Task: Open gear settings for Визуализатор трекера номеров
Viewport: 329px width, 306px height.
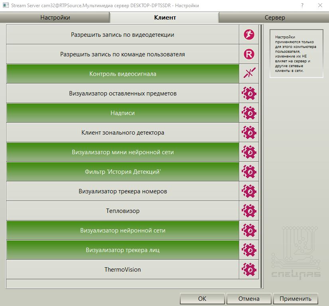Action: point(249,191)
